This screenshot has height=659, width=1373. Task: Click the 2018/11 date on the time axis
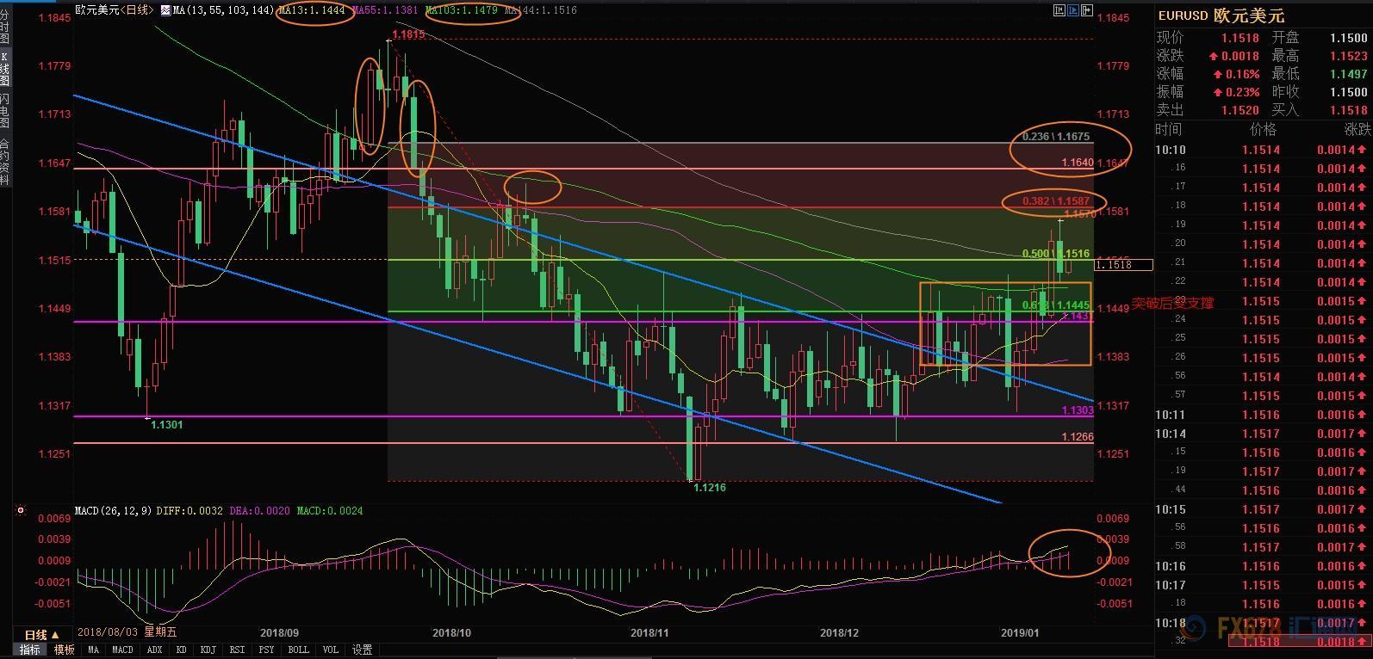coord(649,633)
